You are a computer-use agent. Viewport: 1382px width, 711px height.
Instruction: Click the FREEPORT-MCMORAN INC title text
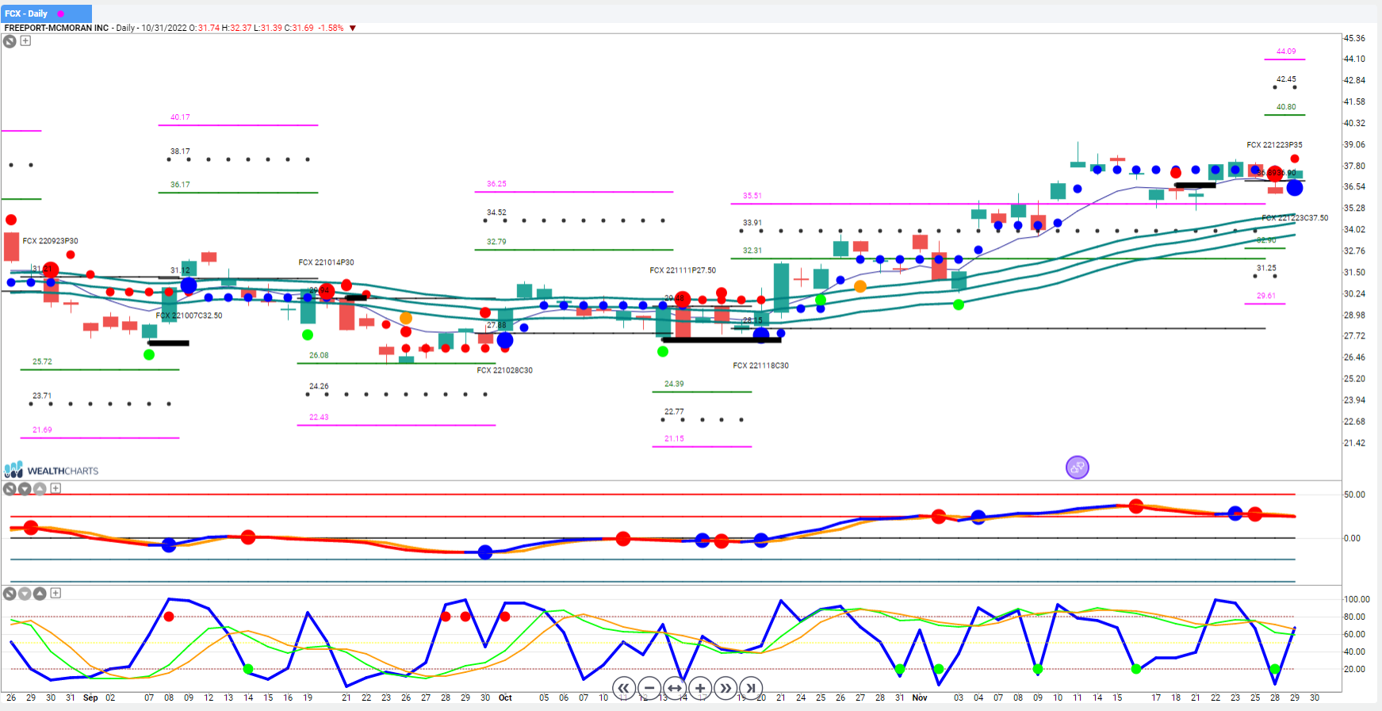coord(56,28)
